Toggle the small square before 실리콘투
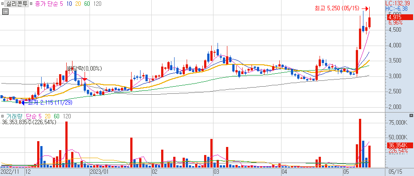This screenshot has width=414, height=176. tap(3, 4)
